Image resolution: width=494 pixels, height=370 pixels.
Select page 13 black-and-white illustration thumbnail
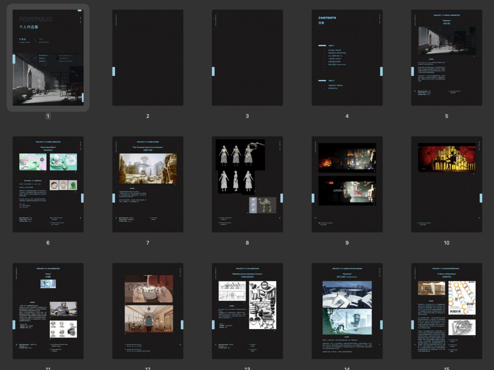pos(247,311)
